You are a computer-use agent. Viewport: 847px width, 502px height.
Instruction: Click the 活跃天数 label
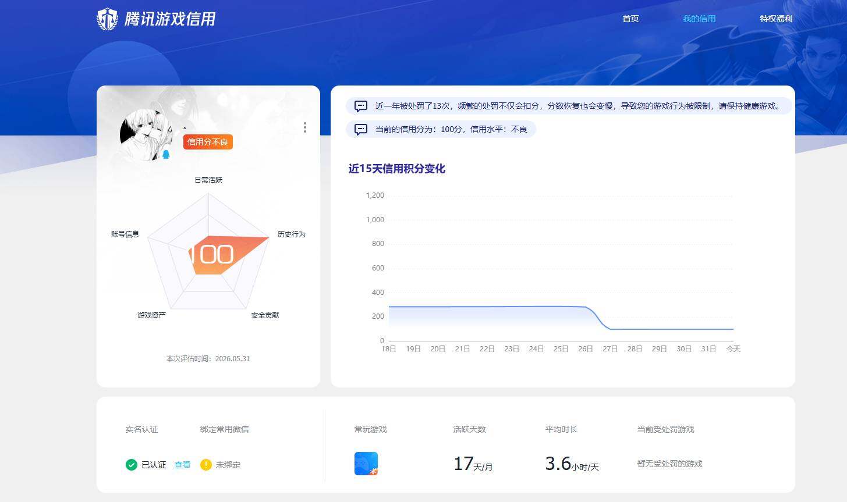click(x=469, y=429)
